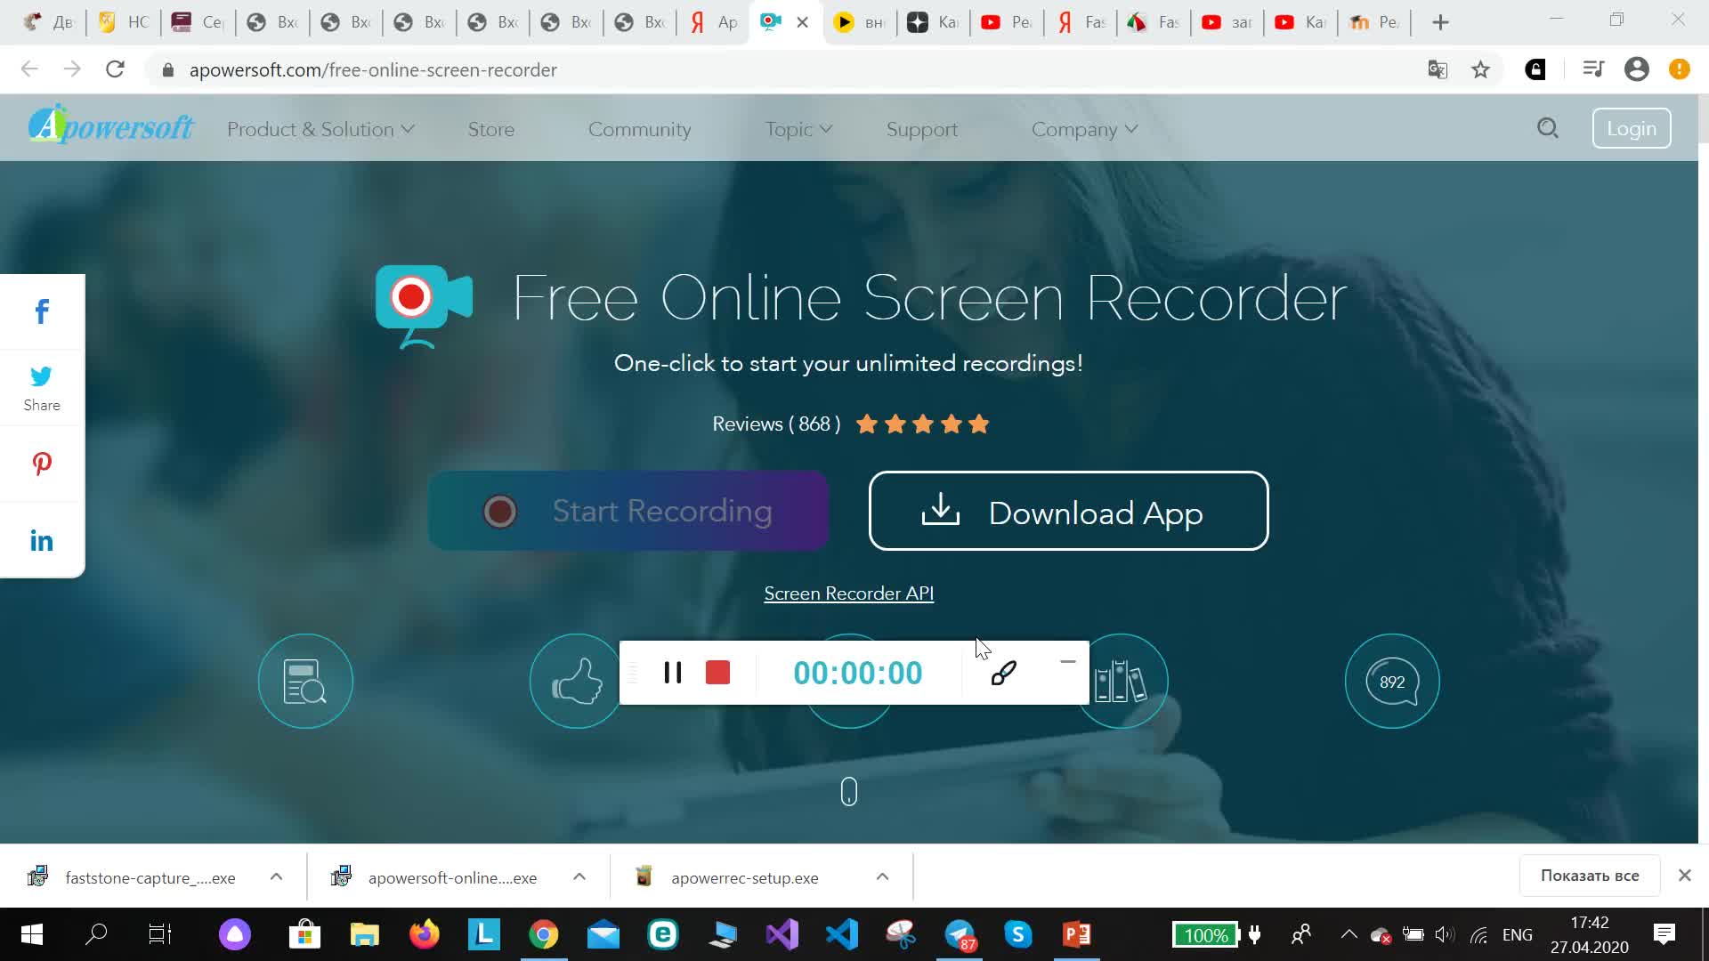Switch to the YouTube 'Pe' tab
The height and width of the screenshot is (961, 1709).
(1006, 22)
